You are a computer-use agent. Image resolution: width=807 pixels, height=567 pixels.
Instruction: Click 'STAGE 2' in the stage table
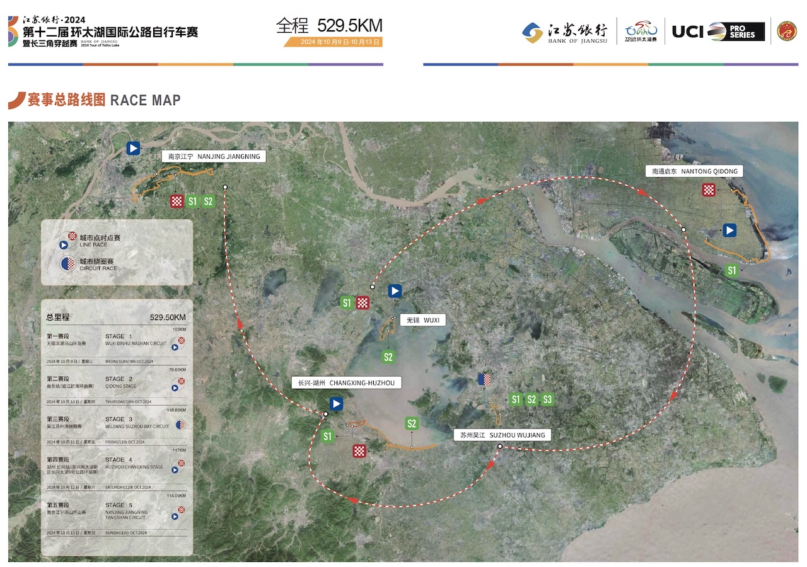(119, 379)
